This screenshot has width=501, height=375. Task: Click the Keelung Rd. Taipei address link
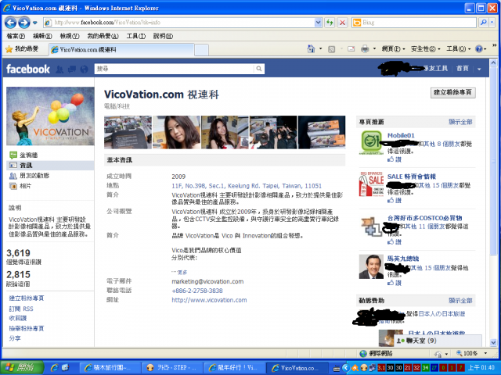pyautogui.click(x=247, y=186)
